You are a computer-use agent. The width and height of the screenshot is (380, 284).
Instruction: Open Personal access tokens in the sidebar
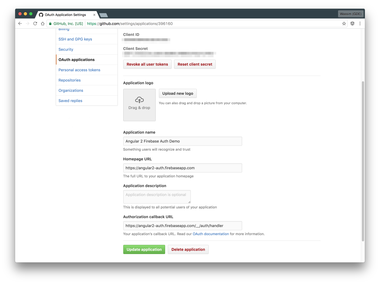coord(79,70)
